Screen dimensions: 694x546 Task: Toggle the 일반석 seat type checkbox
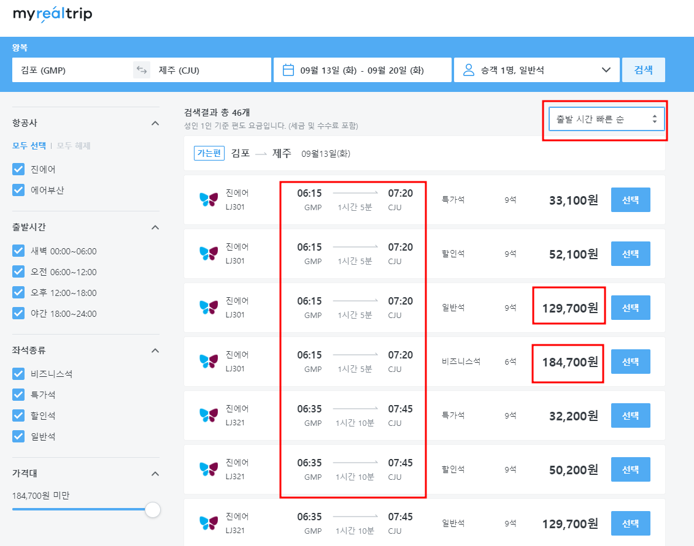tap(18, 436)
